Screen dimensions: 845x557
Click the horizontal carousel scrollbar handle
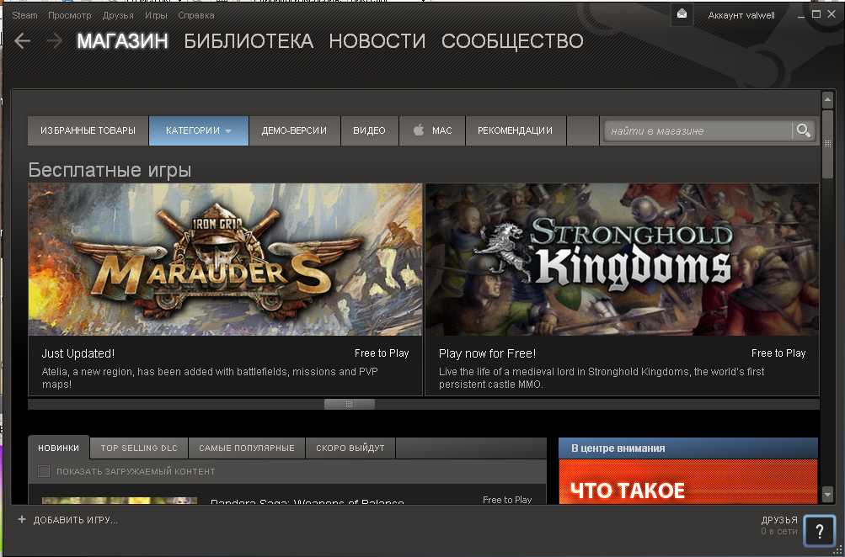pyautogui.click(x=350, y=404)
